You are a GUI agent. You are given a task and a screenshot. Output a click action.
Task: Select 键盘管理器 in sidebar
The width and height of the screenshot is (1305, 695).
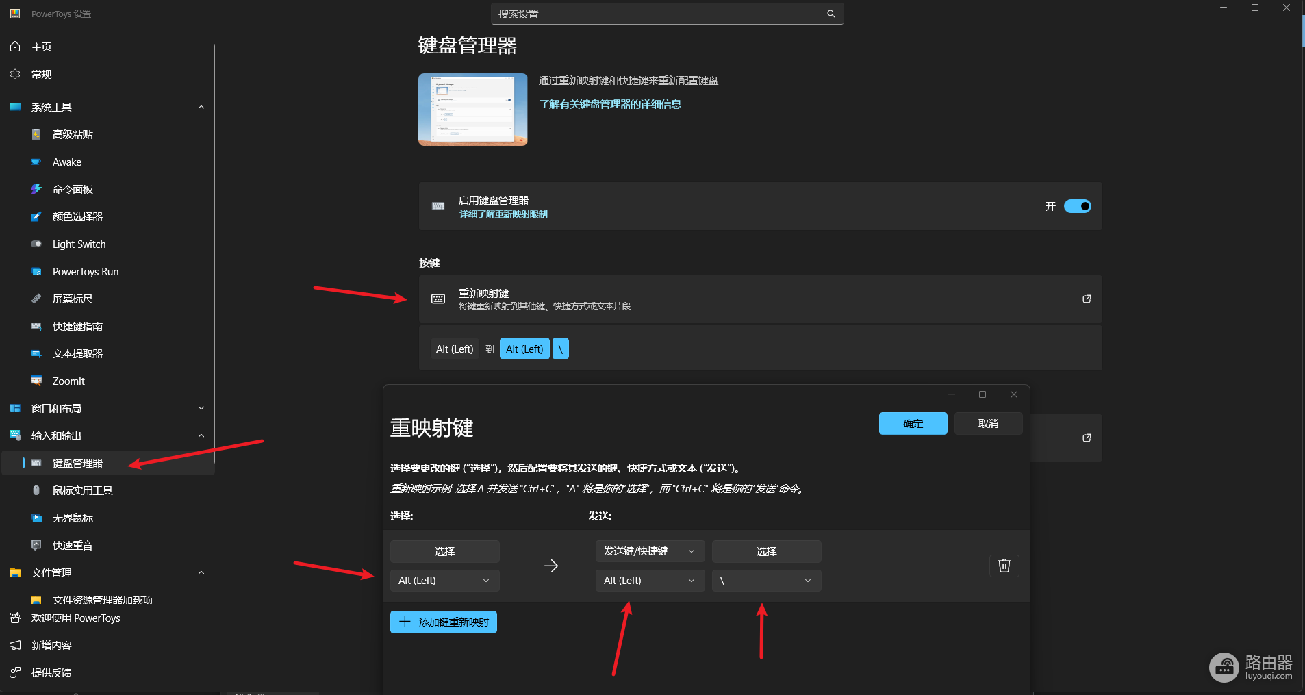(107, 463)
